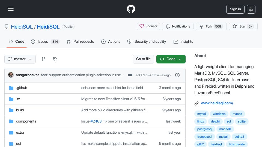262x147 pixels.
Task: Open the extra folder
Action: pos(20,133)
